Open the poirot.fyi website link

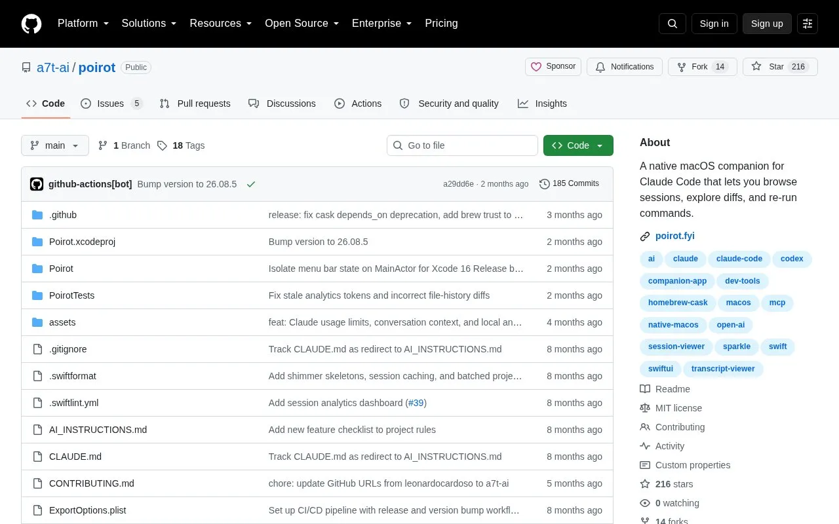coord(674,236)
